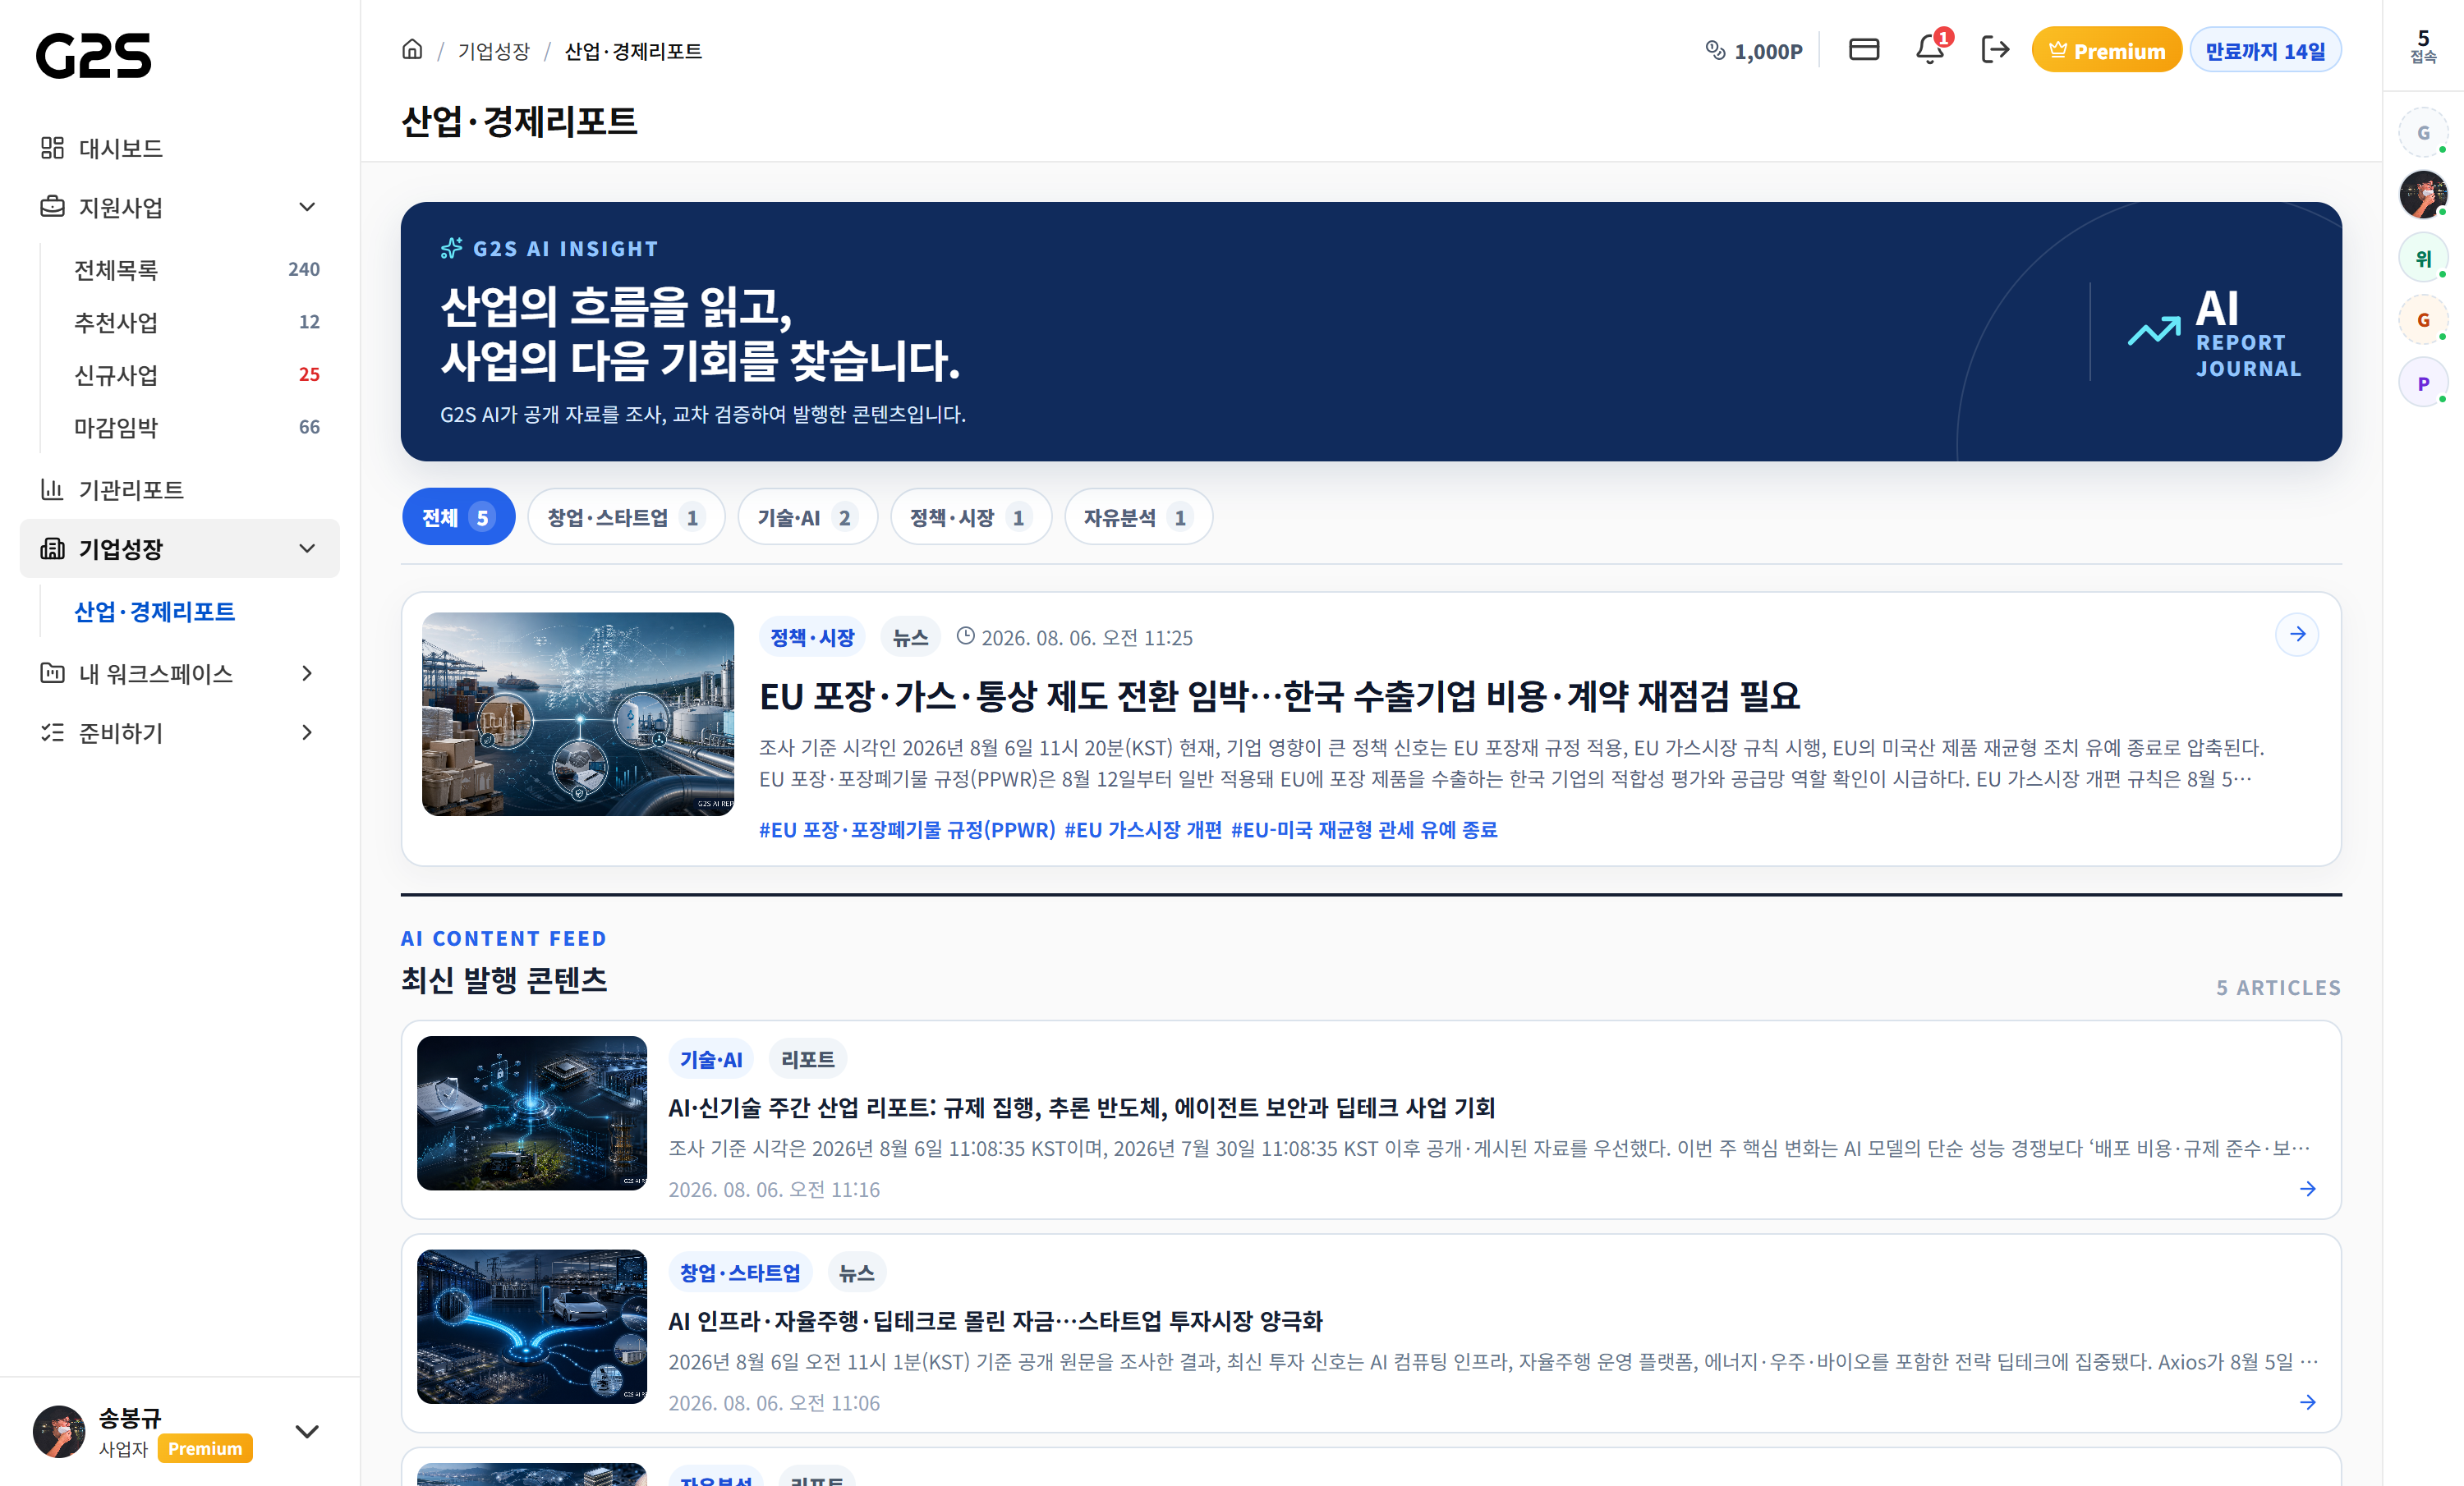The height and width of the screenshot is (1486, 2464).
Task: Click the 만료까지 14일 badge
Action: click(2265, 50)
